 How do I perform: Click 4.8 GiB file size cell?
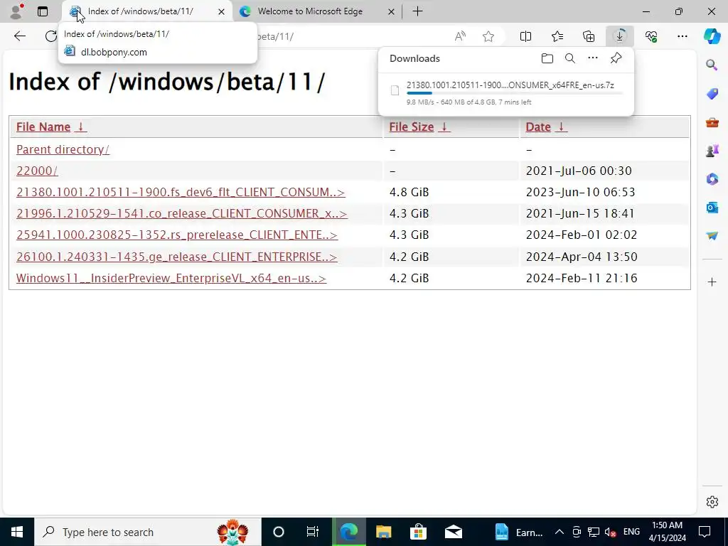[409, 192]
